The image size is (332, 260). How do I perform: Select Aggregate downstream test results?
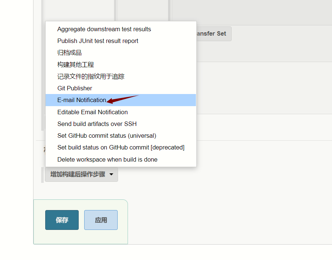(x=121, y=29)
